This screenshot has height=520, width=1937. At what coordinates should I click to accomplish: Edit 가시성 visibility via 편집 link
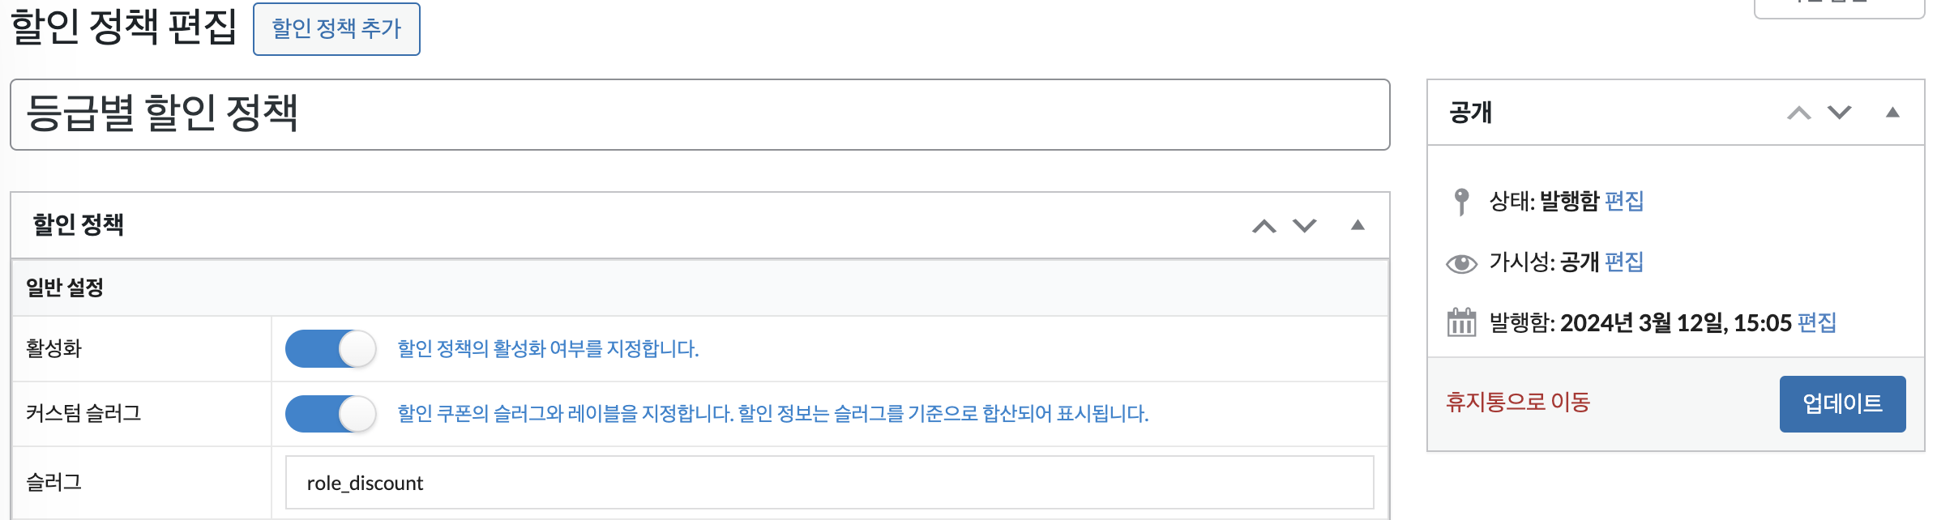1623,262
